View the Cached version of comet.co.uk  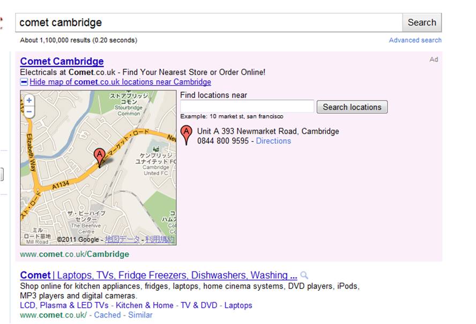pos(107,315)
